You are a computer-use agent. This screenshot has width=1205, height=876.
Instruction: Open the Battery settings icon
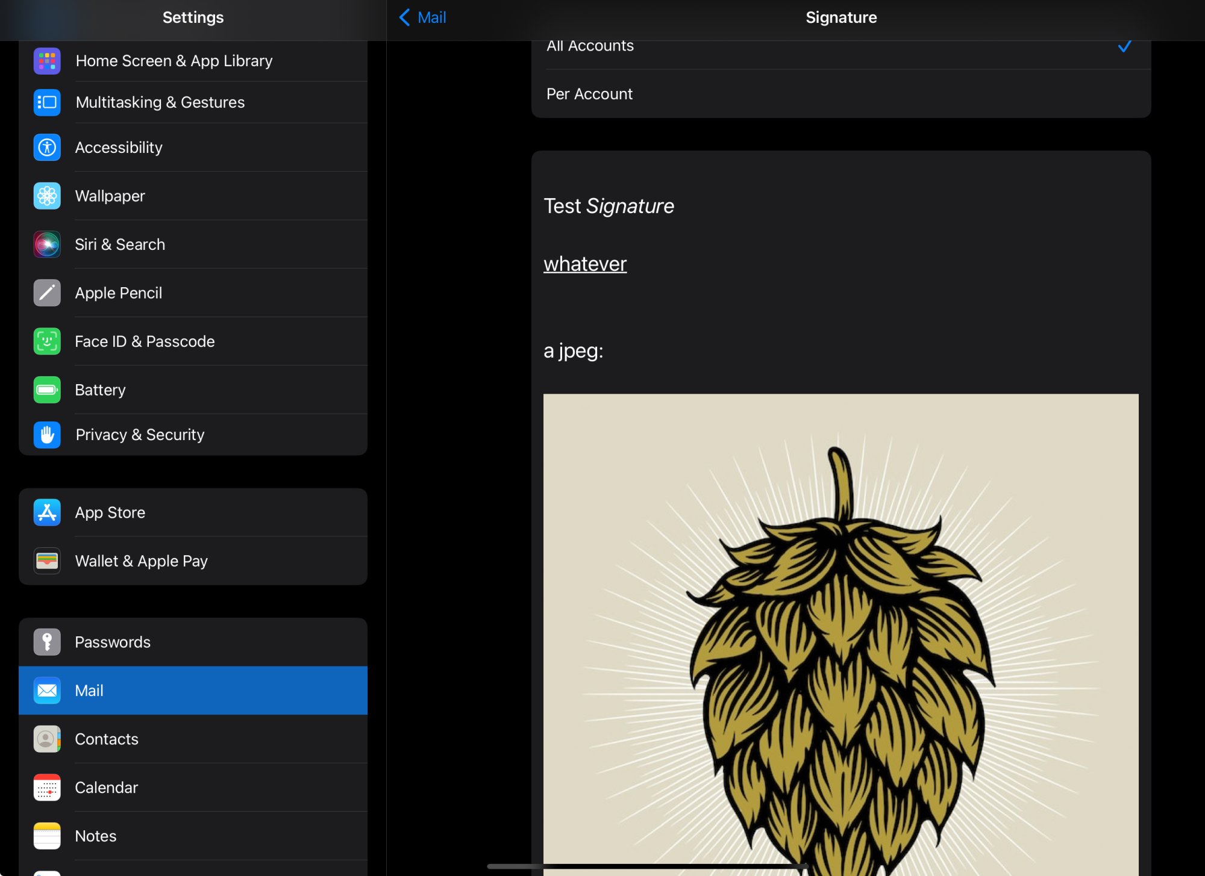click(47, 390)
